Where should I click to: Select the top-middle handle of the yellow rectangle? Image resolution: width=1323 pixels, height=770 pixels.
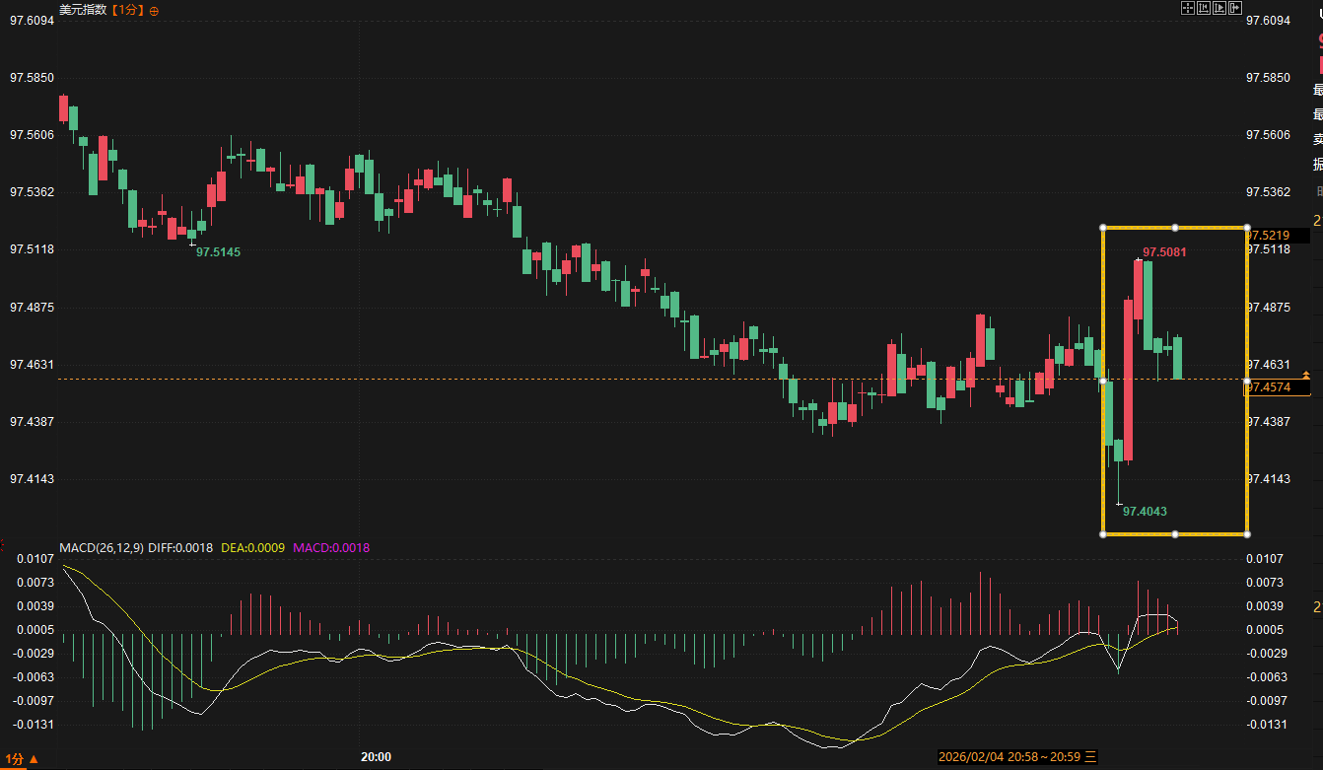coord(1175,228)
